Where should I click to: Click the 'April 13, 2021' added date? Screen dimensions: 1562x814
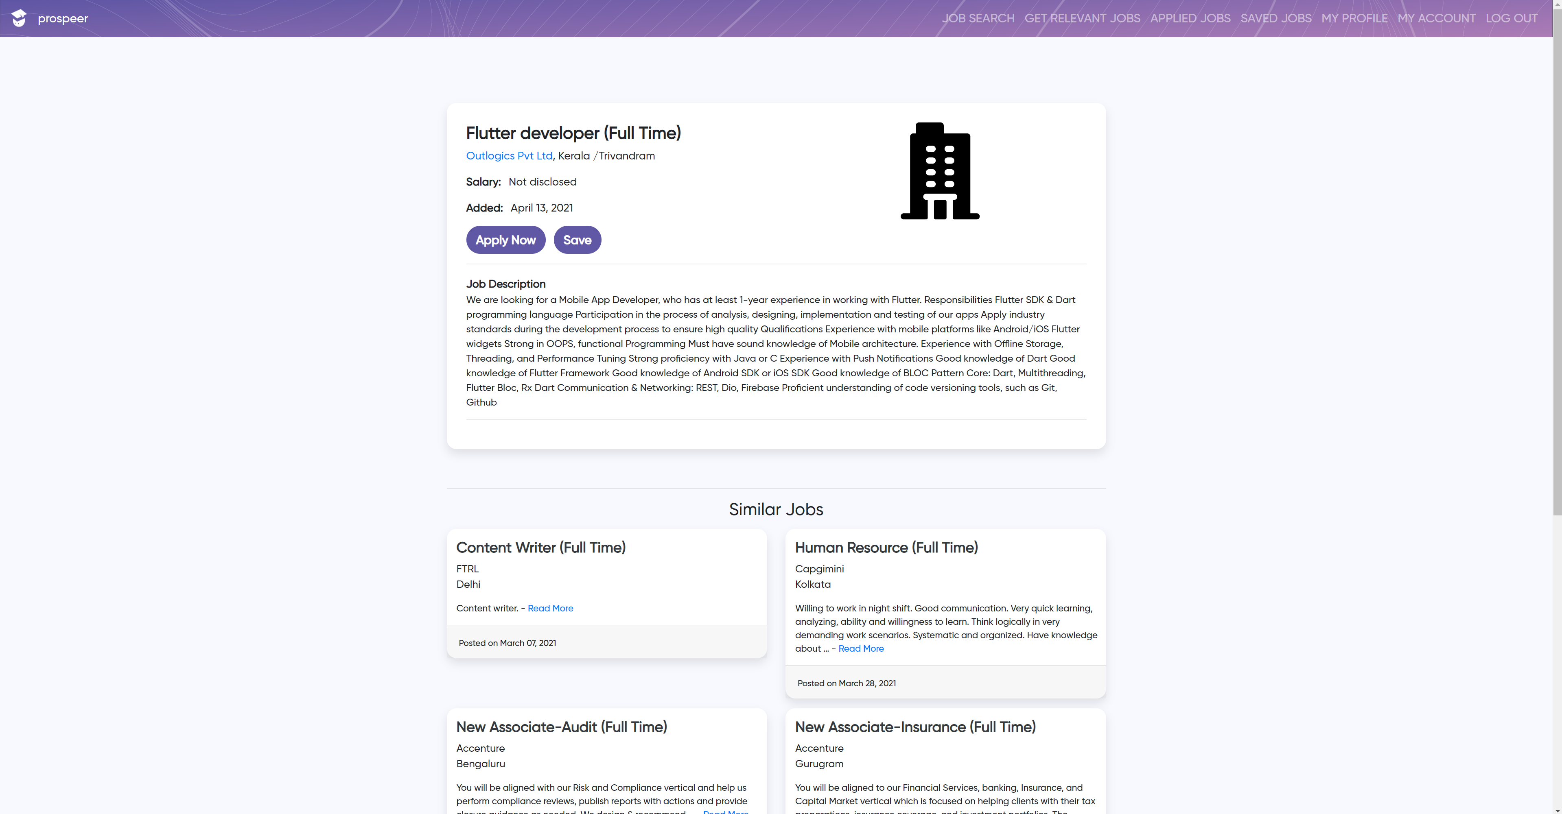click(541, 208)
